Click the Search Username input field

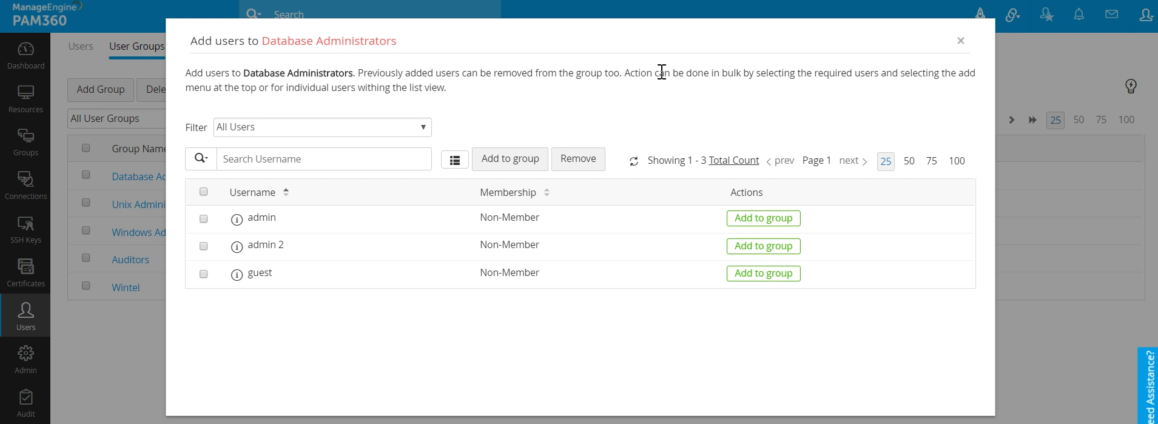[324, 159]
